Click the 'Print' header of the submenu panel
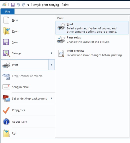Viewport: 130px width, 143px height. [x=60, y=18]
